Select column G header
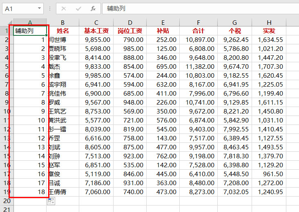 pos(235,22)
